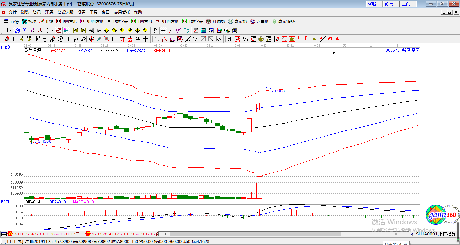This screenshot has height=245, width=460.
Task: Open the 板块 sector view
Action: coord(29,21)
